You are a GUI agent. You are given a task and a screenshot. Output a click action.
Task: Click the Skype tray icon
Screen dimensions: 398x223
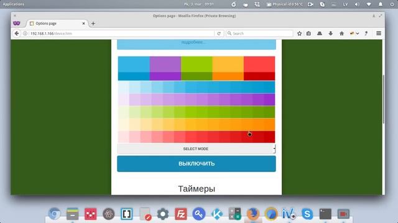point(322,4)
